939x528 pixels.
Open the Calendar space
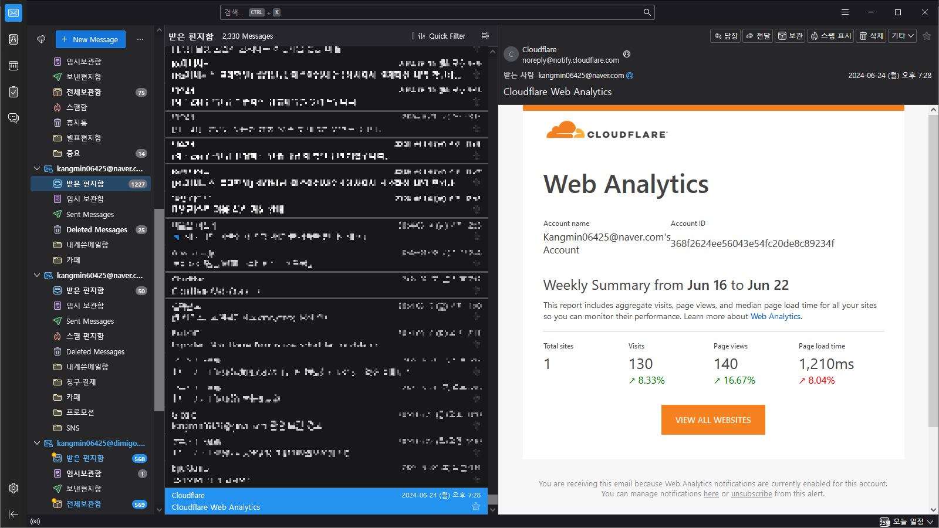point(13,66)
